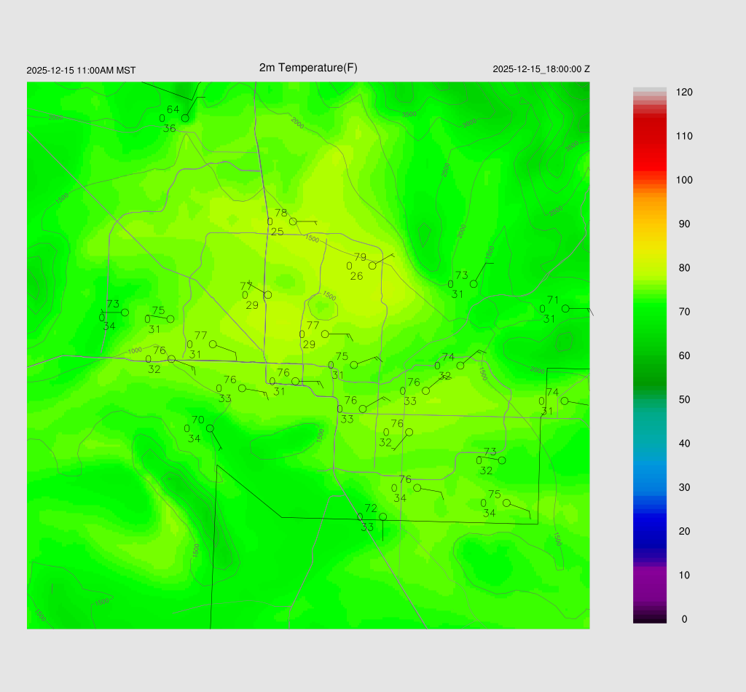Click the 2m Temperature(F) map title
This screenshot has width=746, height=692.
[308, 68]
